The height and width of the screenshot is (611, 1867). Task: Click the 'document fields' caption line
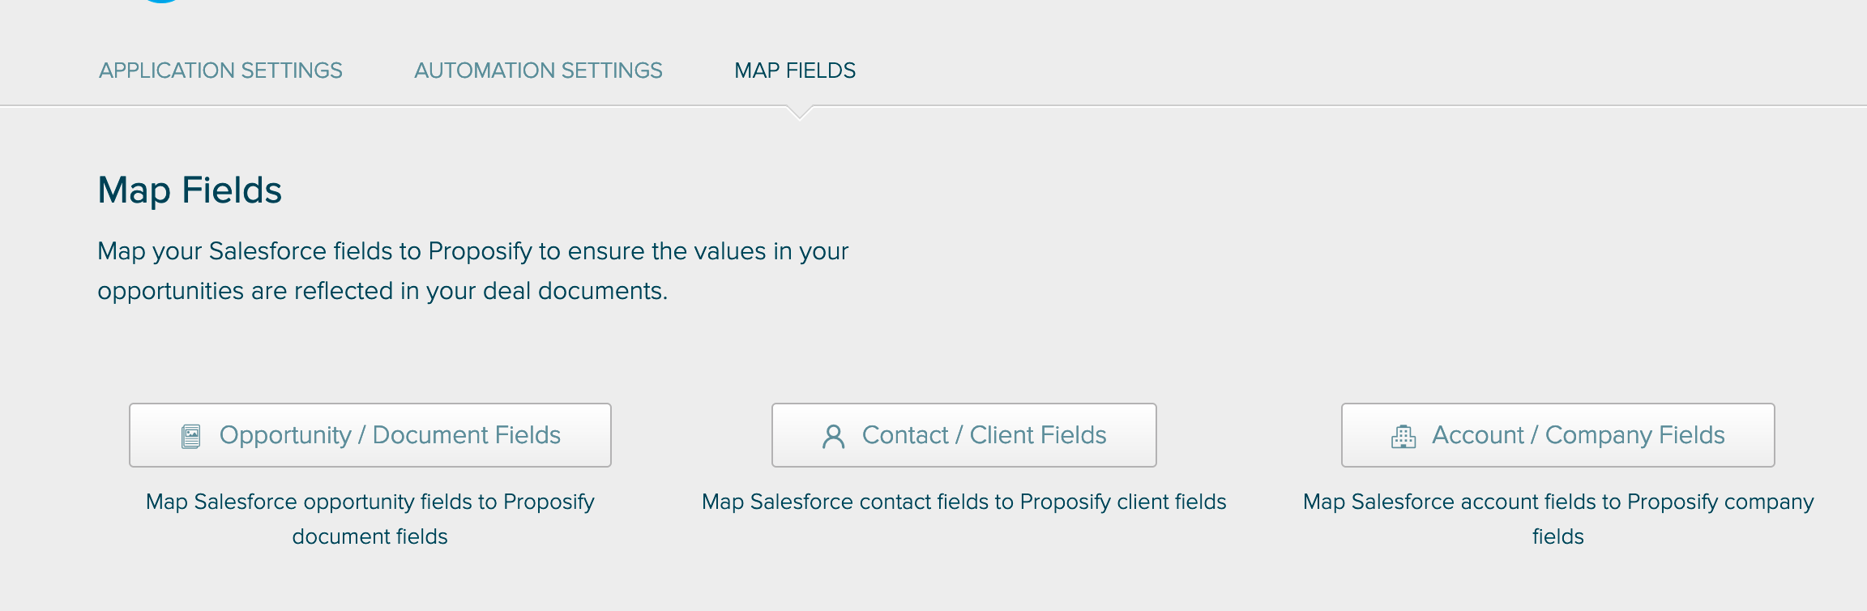[370, 536]
